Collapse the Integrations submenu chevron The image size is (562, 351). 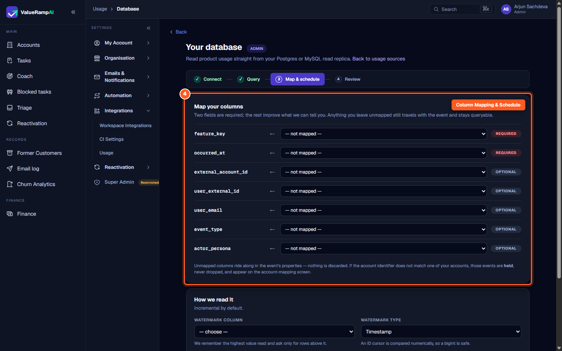coord(148,111)
